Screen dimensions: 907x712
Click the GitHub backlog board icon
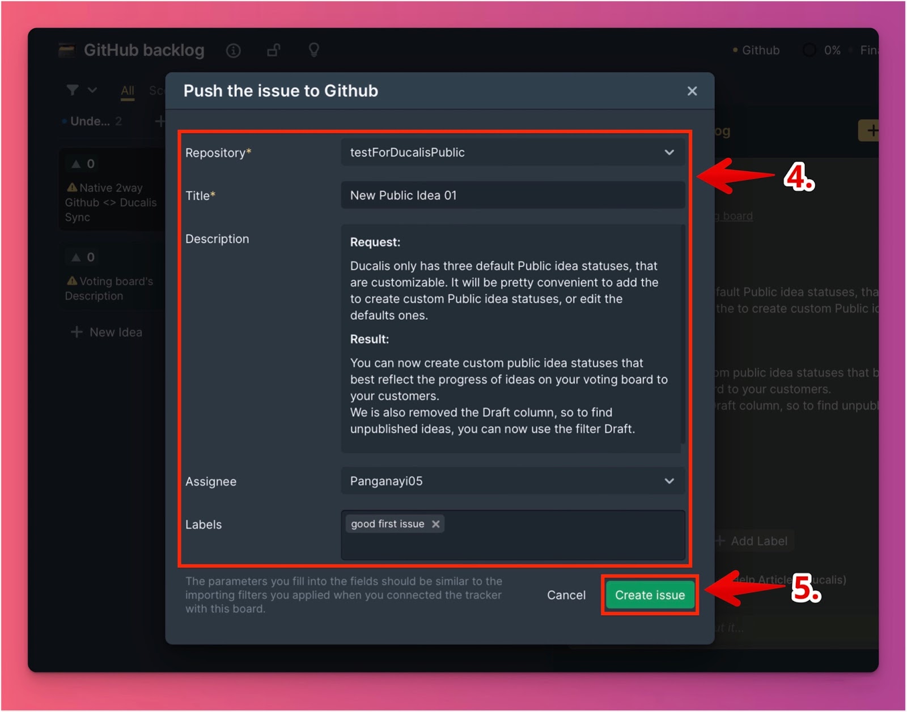point(67,50)
